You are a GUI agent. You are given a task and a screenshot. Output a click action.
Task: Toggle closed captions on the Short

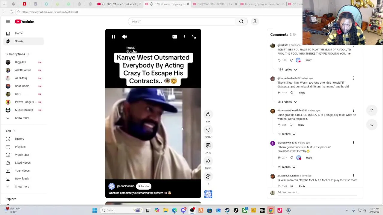click(x=175, y=36)
